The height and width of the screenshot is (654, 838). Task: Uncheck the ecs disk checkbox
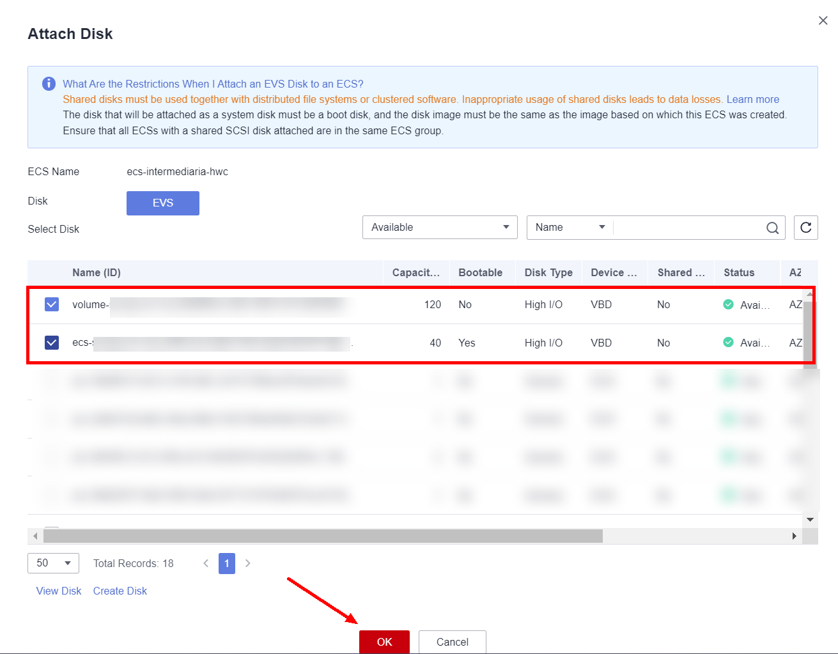pyautogui.click(x=52, y=343)
